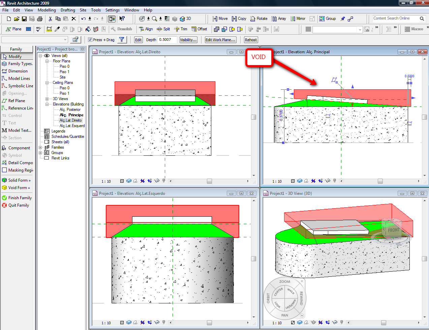Click Quit Family

[x=16, y=205]
